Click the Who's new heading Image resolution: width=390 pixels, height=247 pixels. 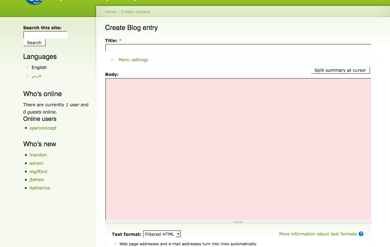point(39,144)
